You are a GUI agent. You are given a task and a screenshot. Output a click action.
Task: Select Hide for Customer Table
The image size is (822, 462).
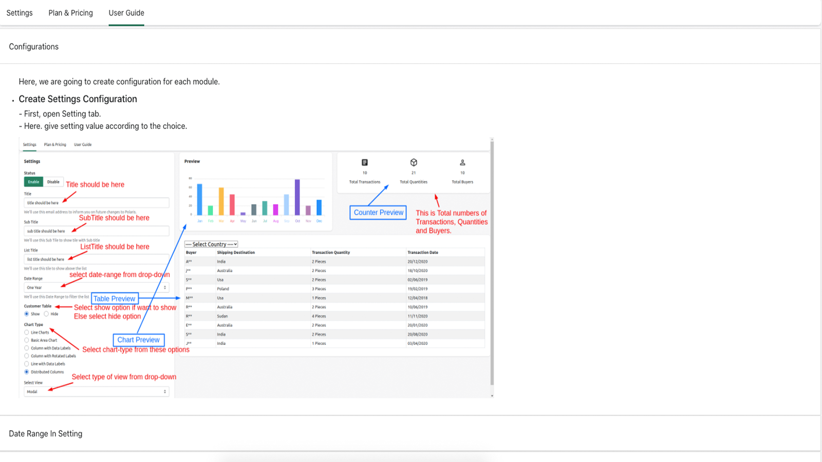click(x=47, y=314)
